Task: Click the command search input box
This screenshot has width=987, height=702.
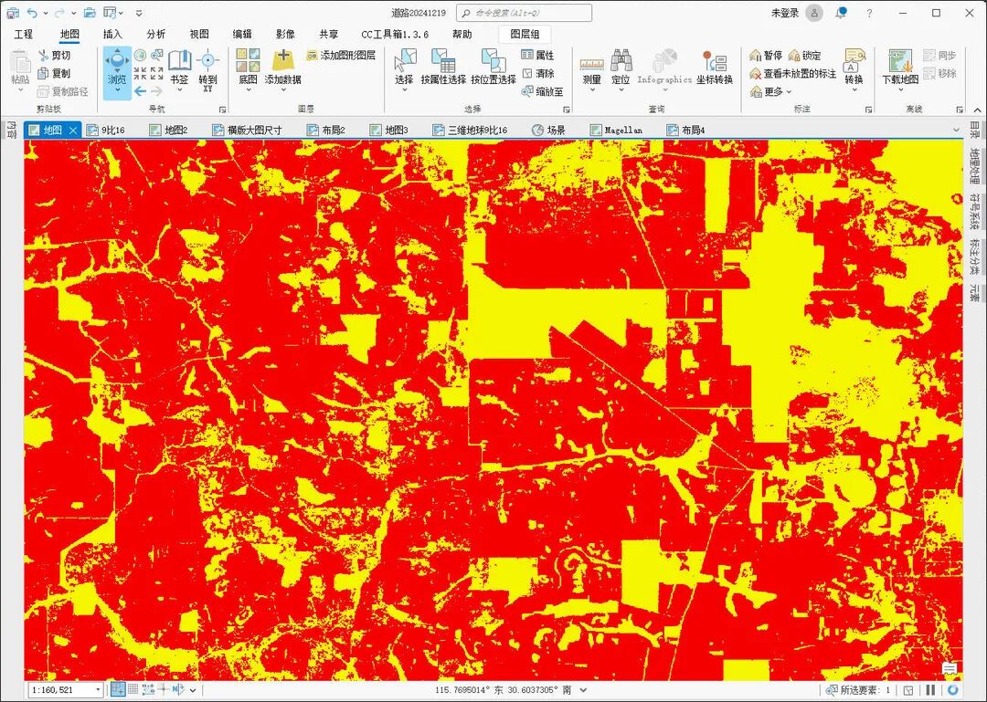Action: (x=524, y=13)
